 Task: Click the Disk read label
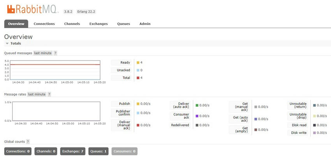pos(298,125)
